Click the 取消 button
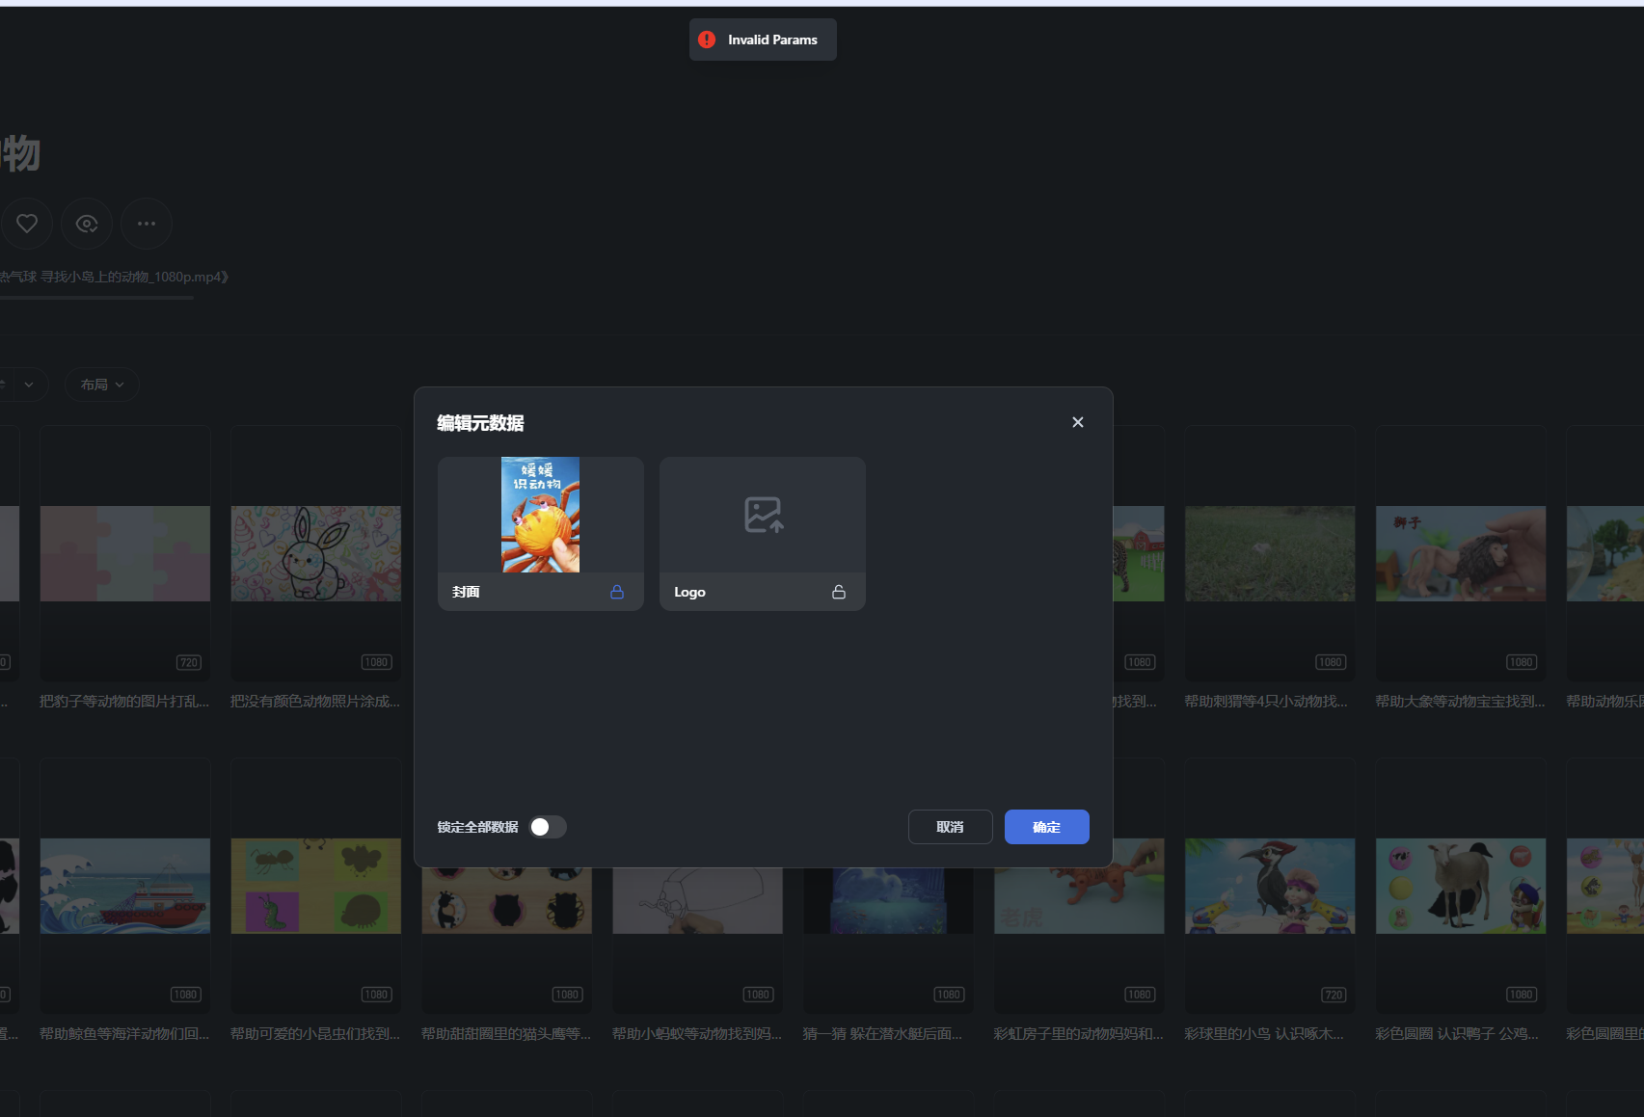This screenshot has height=1117, width=1644. (x=951, y=827)
